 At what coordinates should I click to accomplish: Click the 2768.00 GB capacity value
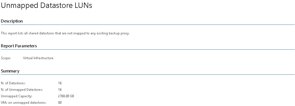[x=66, y=96]
